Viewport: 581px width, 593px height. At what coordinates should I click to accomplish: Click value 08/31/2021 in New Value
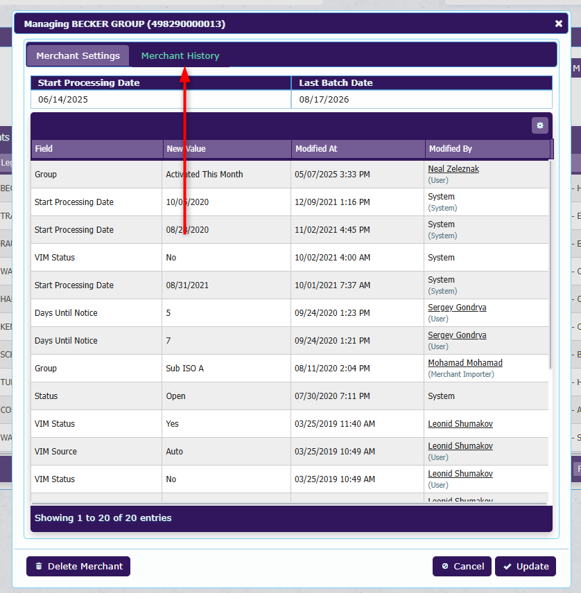[187, 285]
